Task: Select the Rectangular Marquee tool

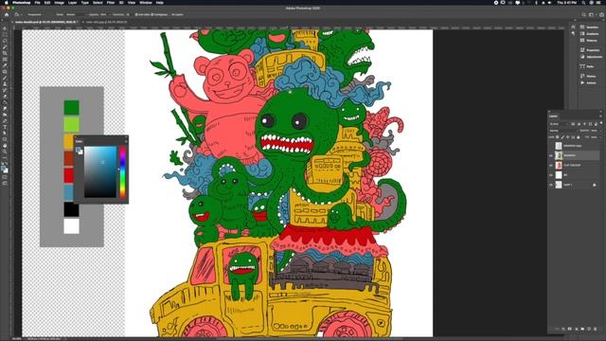Action: 5,34
